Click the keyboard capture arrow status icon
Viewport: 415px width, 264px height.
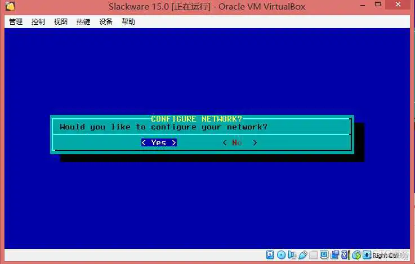(367, 255)
